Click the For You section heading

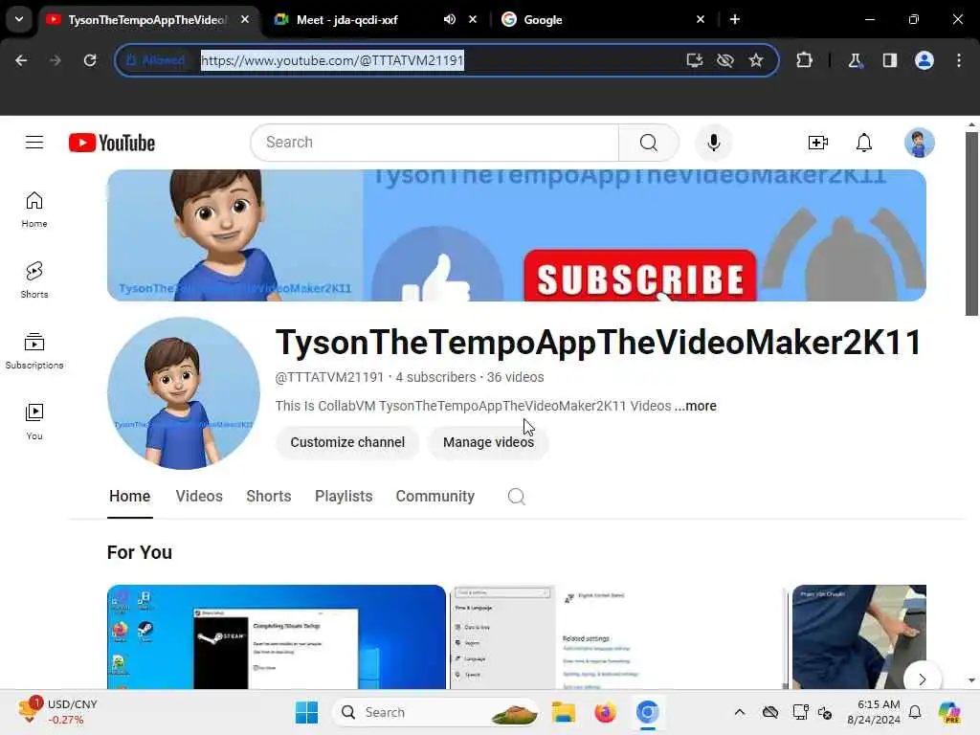click(x=140, y=552)
